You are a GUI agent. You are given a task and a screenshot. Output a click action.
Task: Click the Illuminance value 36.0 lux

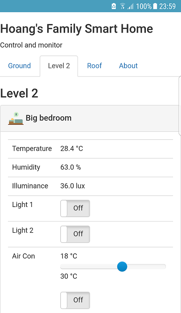[x=72, y=186]
